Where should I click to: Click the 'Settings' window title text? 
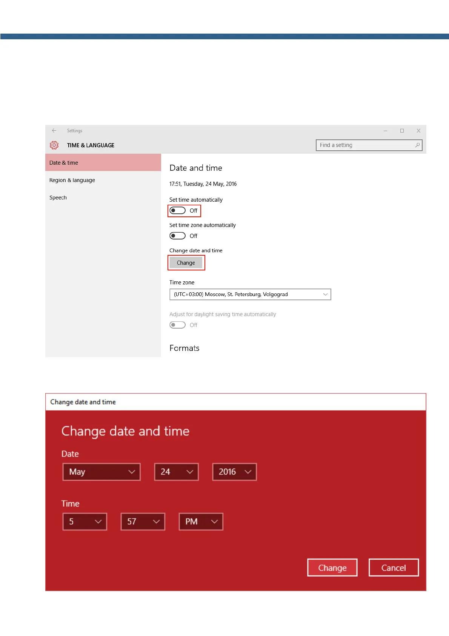tap(75, 131)
